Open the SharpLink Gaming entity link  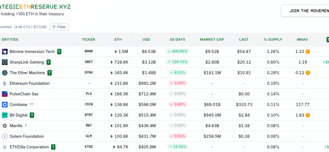(x=27, y=62)
